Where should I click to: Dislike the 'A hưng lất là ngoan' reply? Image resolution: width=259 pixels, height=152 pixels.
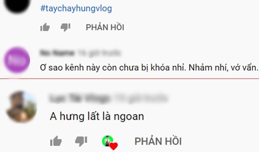click(x=81, y=141)
